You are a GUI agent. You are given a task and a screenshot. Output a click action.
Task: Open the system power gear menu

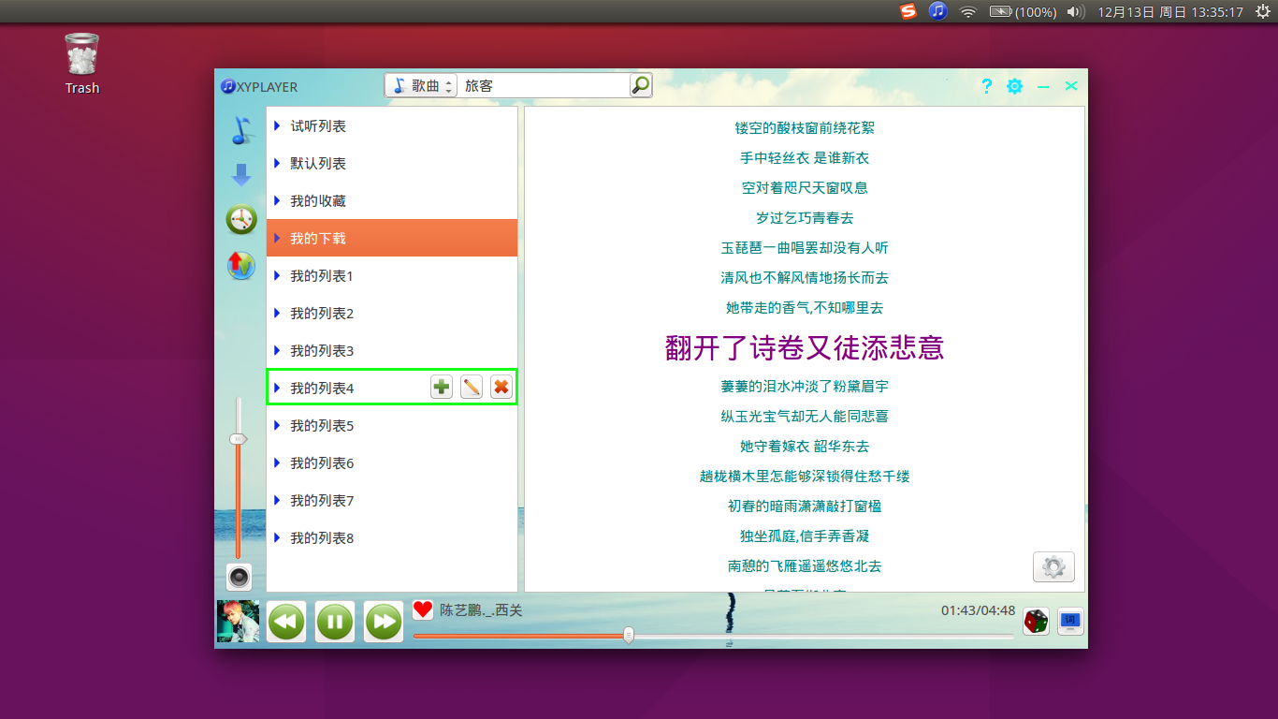[1262, 12]
